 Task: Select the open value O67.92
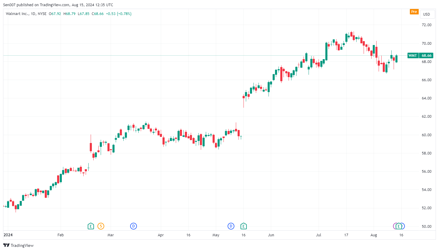click(x=55, y=14)
